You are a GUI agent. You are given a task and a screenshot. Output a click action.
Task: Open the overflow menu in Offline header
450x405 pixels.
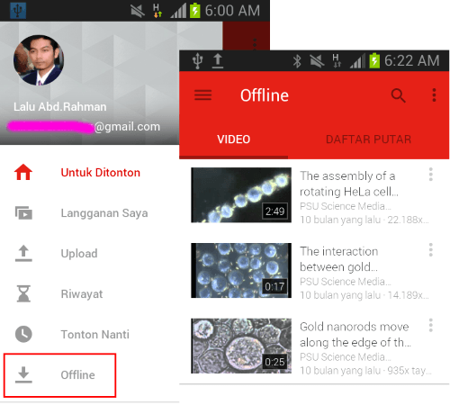coord(434,95)
